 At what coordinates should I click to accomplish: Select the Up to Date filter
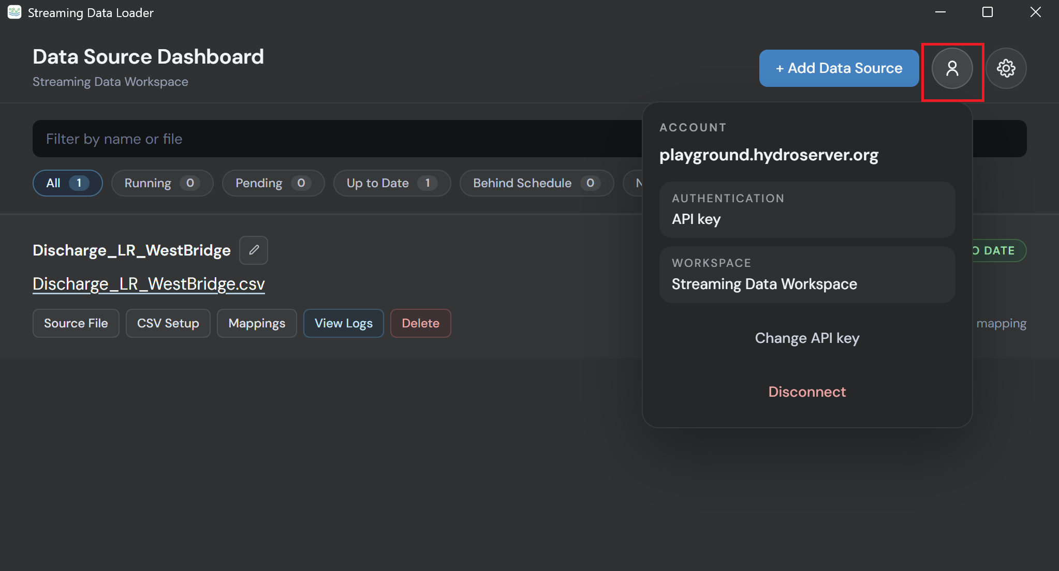(x=392, y=183)
